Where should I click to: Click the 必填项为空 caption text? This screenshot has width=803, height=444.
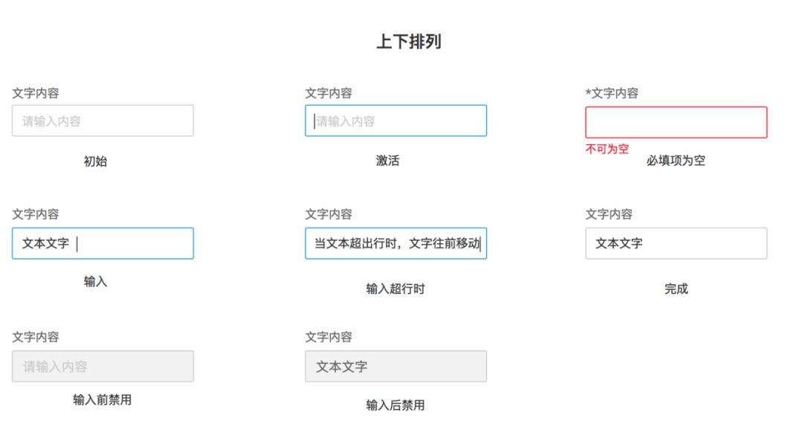(x=676, y=160)
